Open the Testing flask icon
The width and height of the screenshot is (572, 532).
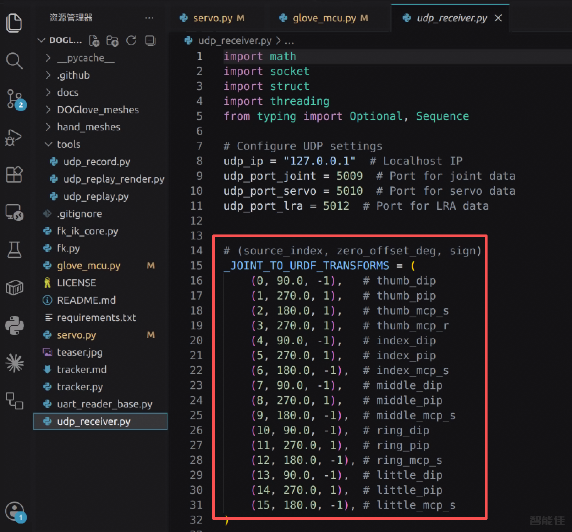pyautogui.click(x=14, y=250)
